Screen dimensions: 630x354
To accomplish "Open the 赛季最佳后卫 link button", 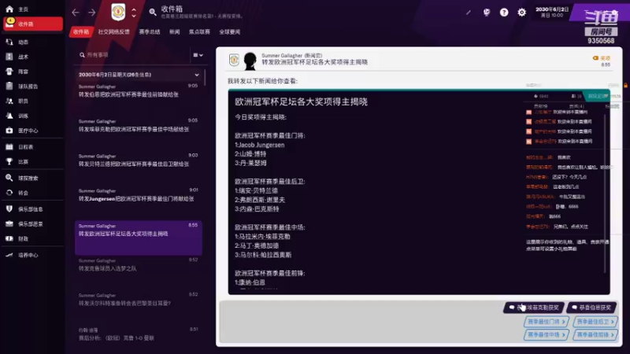I will point(595,322).
